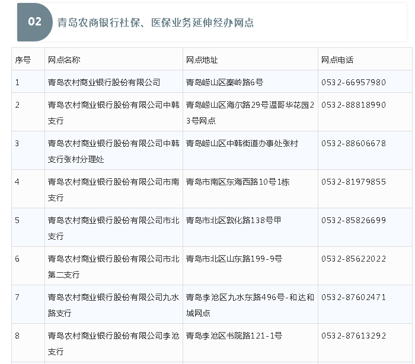Select address 青岛李沧区书院路121-1号
Screen dimensions: 415x364
pos(234,336)
